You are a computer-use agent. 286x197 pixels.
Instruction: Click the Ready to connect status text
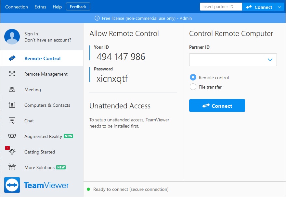[x=131, y=189]
